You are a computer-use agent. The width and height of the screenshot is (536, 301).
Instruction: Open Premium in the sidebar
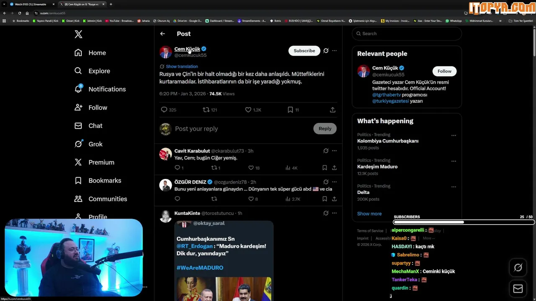pos(94,162)
